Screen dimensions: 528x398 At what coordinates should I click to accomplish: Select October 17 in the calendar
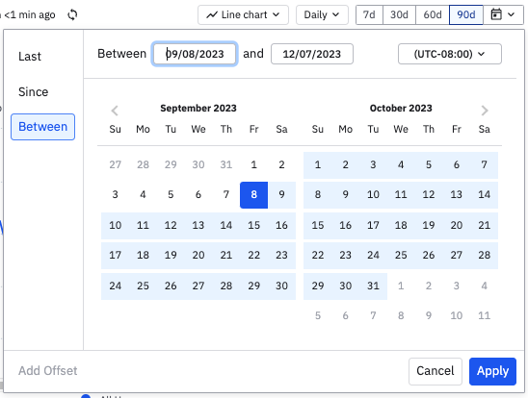[373, 225]
